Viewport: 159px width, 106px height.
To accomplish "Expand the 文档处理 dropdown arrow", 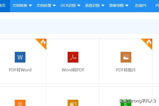I will click(54, 6).
